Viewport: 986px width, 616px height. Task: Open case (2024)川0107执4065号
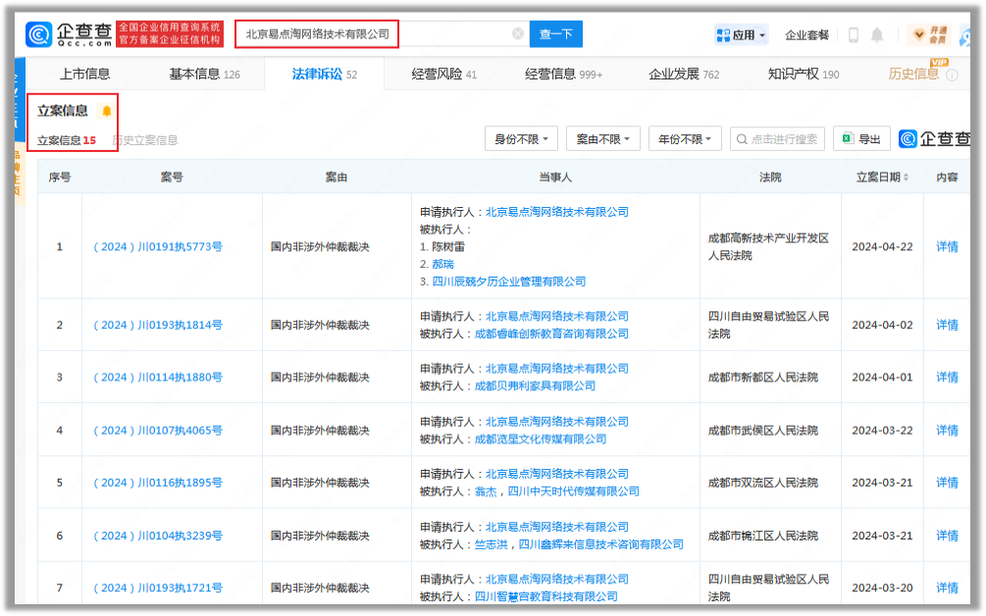(158, 431)
